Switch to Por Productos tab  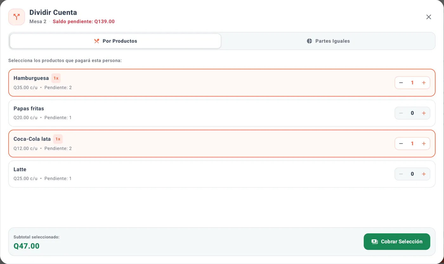point(115,41)
